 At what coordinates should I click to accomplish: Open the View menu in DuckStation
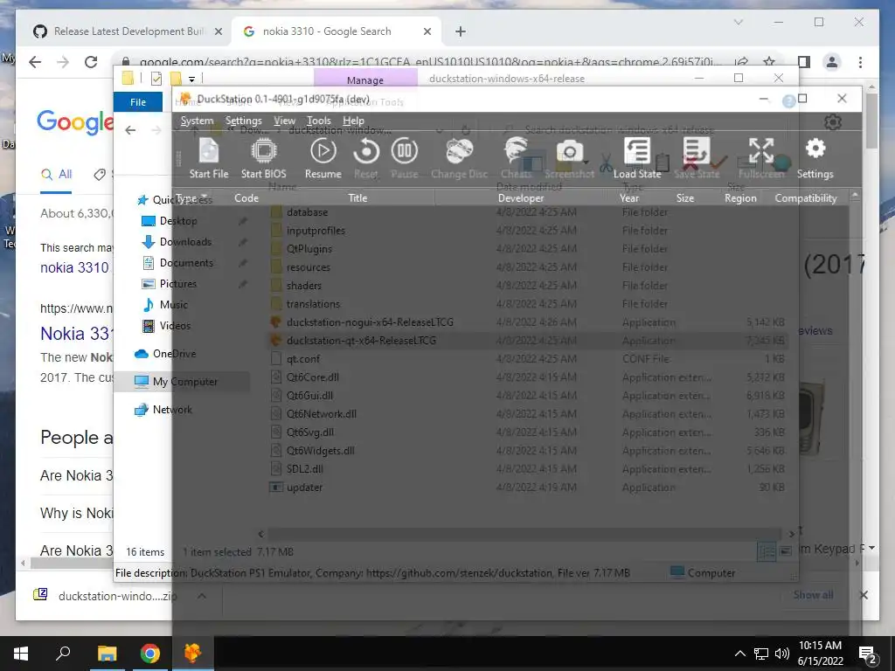click(284, 121)
